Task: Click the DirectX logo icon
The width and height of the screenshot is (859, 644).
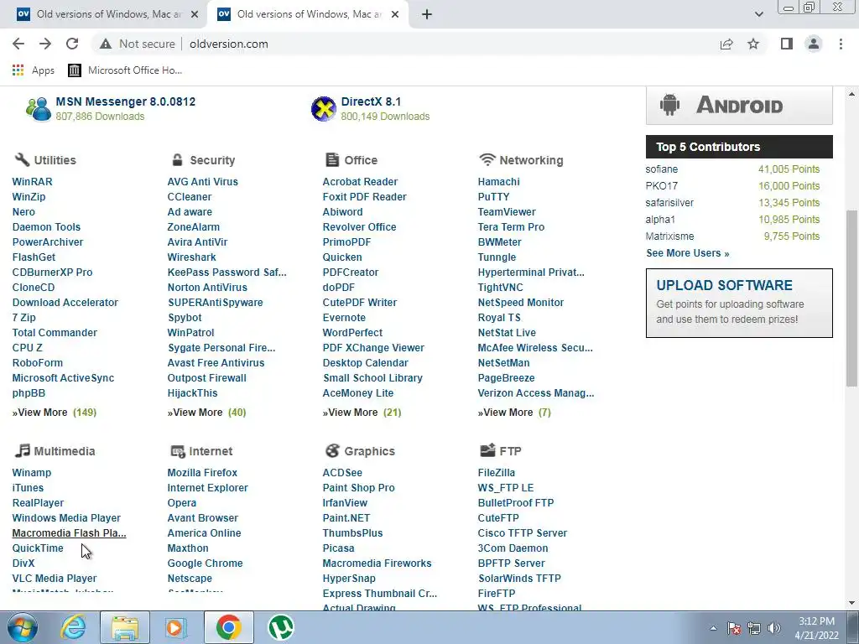Action: (x=323, y=108)
